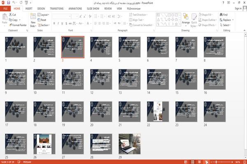Switch to the DESIGN tab

[x=41, y=9]
